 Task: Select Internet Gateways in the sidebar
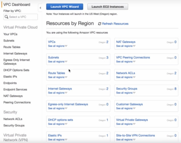(15, 54)
